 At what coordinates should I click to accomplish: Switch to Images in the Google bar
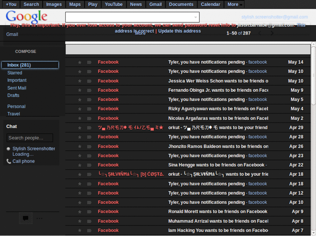pyautogui.click(x=54, y=4)
